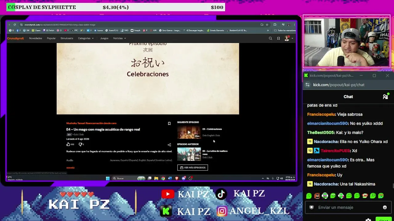Go to Crunchyroll home via the orange logo

click(15, 38)
